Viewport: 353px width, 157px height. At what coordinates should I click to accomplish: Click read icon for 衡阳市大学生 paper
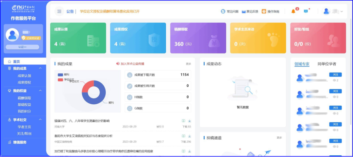pyautogui.click(x=183, y=136)
